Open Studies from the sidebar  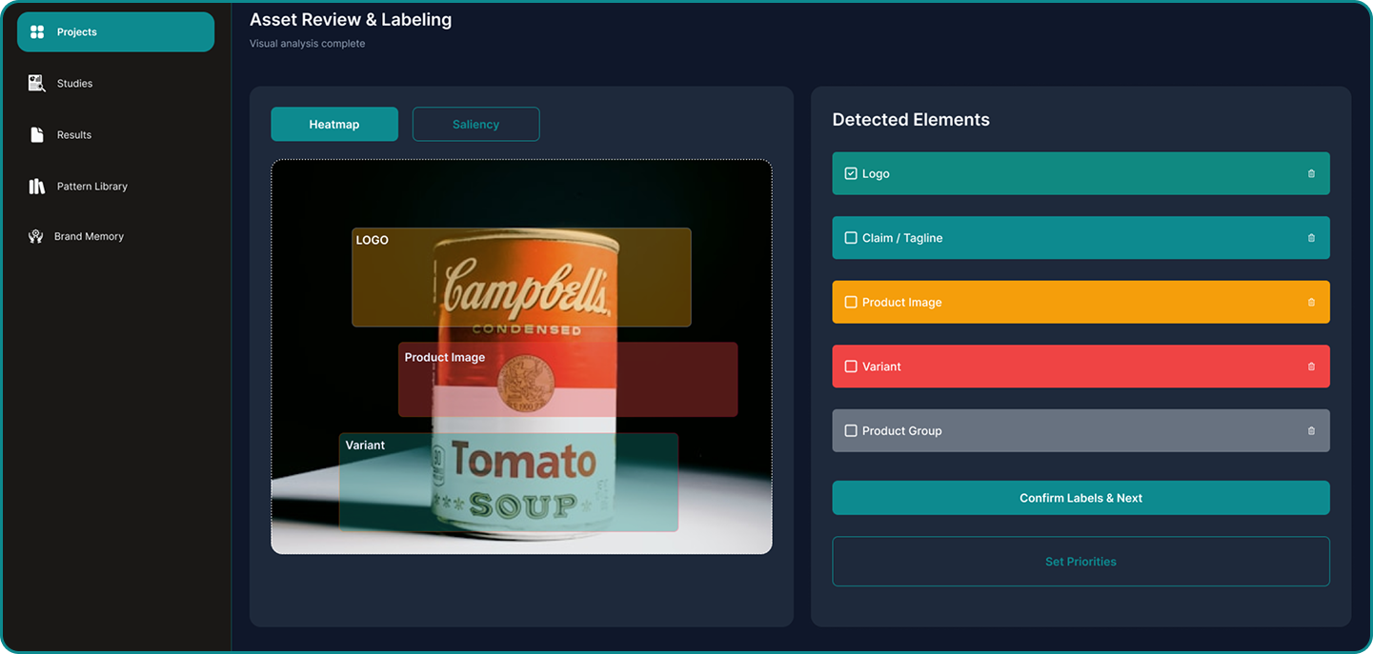(35, 83)
